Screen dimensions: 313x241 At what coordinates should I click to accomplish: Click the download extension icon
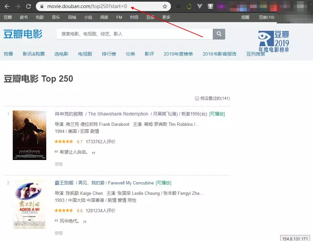[x=210, y=6]
